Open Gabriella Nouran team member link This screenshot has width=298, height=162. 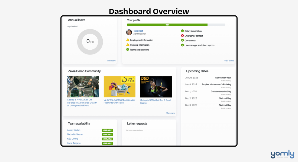point(75,134)
